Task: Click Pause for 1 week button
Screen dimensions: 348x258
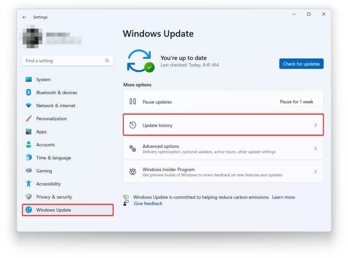Action: 297,102
